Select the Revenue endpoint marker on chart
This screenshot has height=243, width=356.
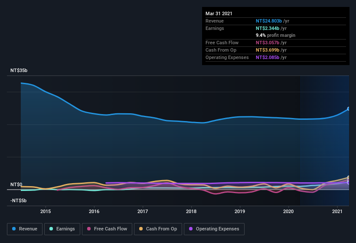pyautogui.click(x=349, y=109)
